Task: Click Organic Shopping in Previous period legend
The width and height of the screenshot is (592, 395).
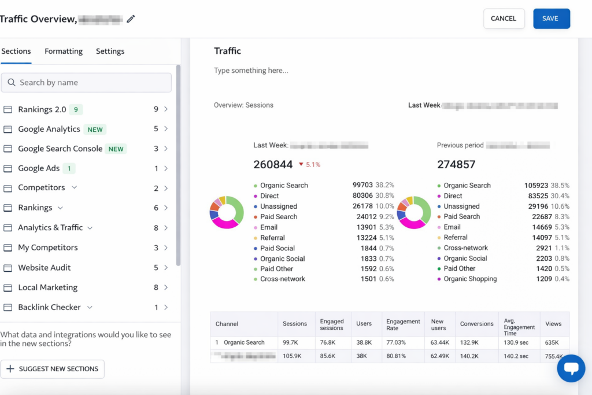Action: (470, 279)
